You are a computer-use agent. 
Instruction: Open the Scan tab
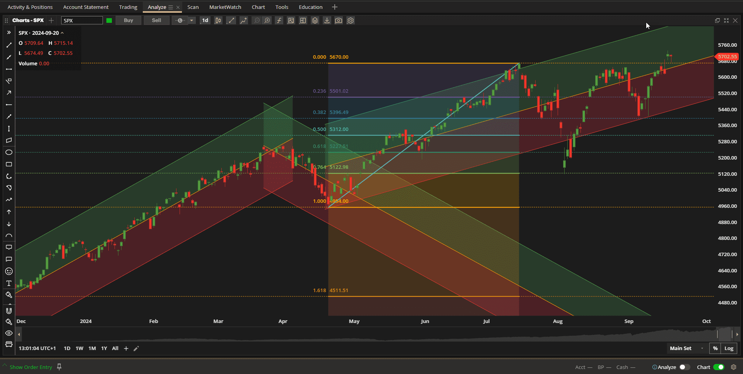[193, 7]
